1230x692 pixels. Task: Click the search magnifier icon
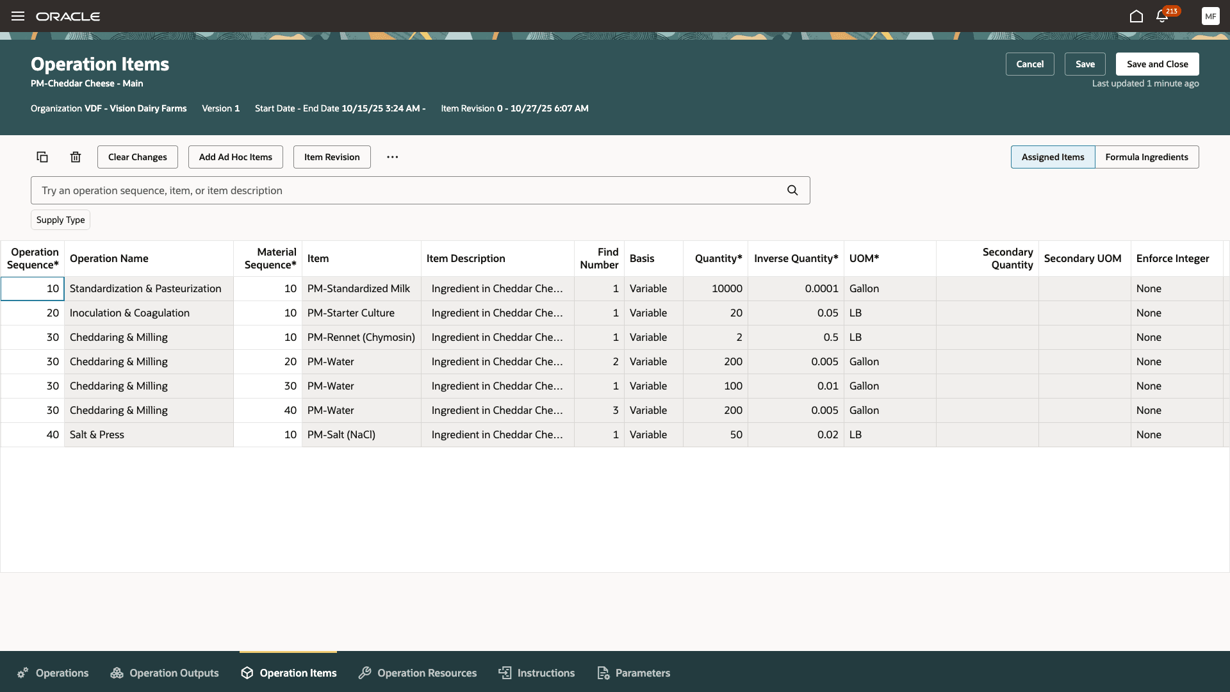tap(792, 190)
